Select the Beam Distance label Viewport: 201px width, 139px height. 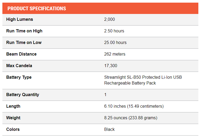pos(21,54)
